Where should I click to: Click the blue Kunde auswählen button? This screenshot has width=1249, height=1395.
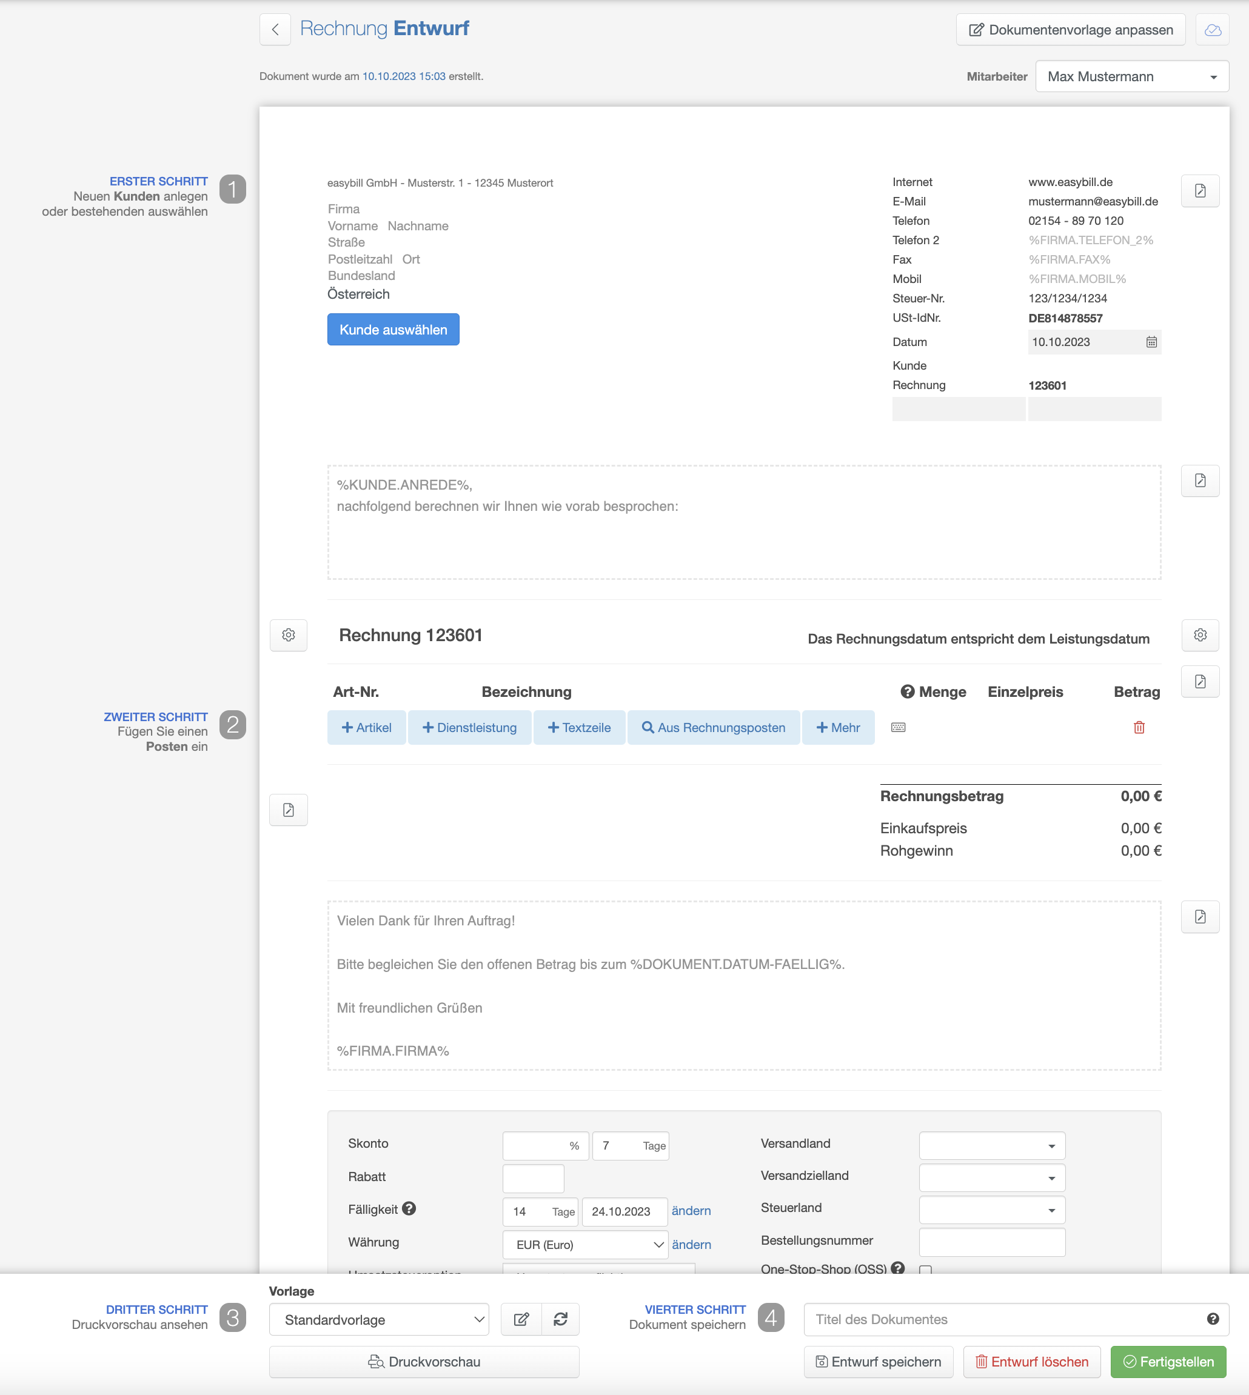point(392,330)
